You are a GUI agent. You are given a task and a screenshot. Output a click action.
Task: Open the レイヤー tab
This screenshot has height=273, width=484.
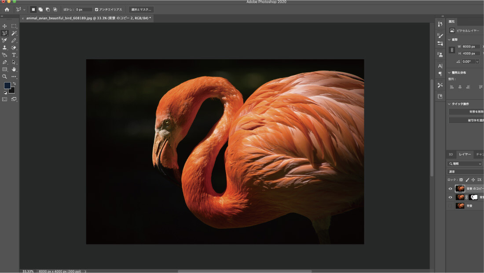point(465,154)
